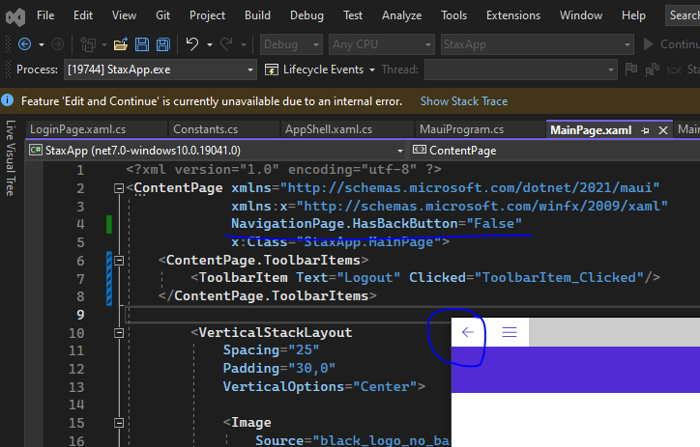Save the current file with Save icon
This screenshot has width=700, height=447.
click(142, 44)
